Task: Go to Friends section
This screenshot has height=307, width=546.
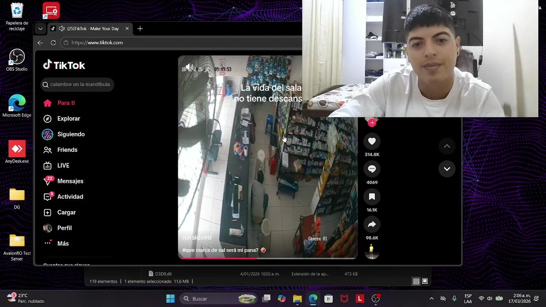Action: [67, 150]
